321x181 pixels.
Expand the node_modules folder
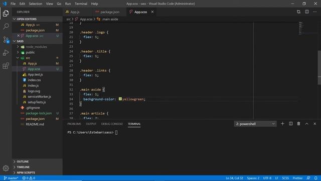point(18,47)
